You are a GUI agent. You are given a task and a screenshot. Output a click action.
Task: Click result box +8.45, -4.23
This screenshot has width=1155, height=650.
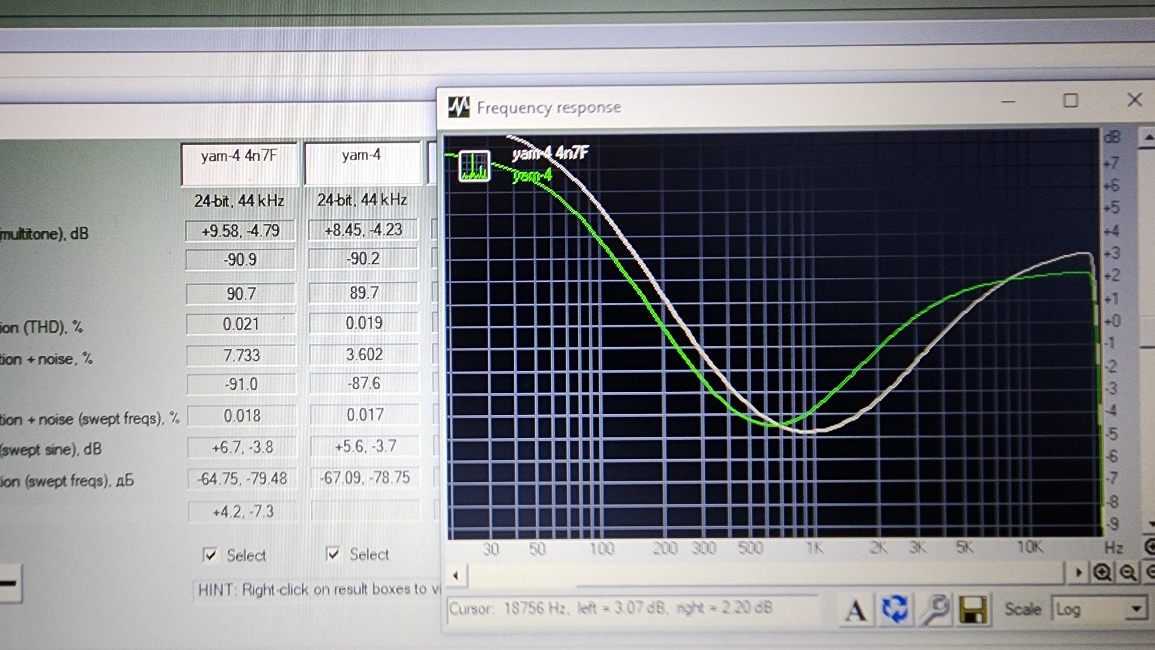[x=363, y=230]
